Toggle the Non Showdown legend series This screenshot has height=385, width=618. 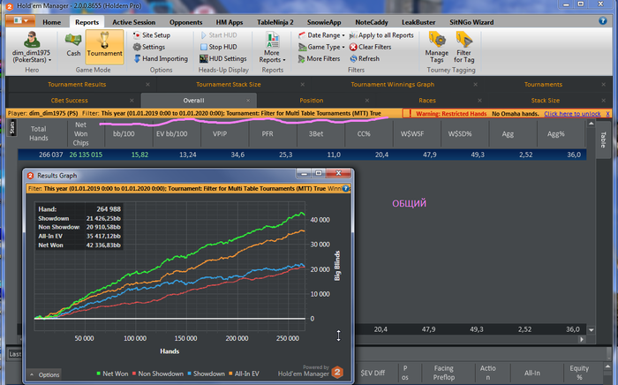[158, 374]
